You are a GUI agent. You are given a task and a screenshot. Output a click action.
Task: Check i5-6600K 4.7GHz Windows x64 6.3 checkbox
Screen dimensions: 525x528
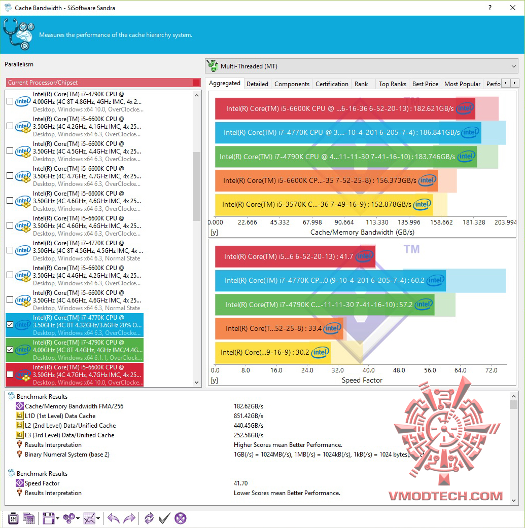click(10, 176)
